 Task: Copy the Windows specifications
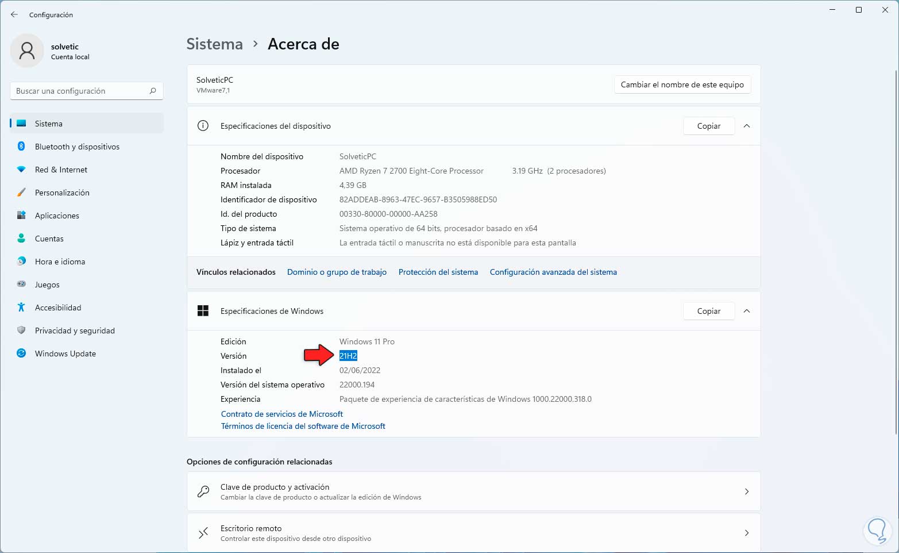pos(709,311)
